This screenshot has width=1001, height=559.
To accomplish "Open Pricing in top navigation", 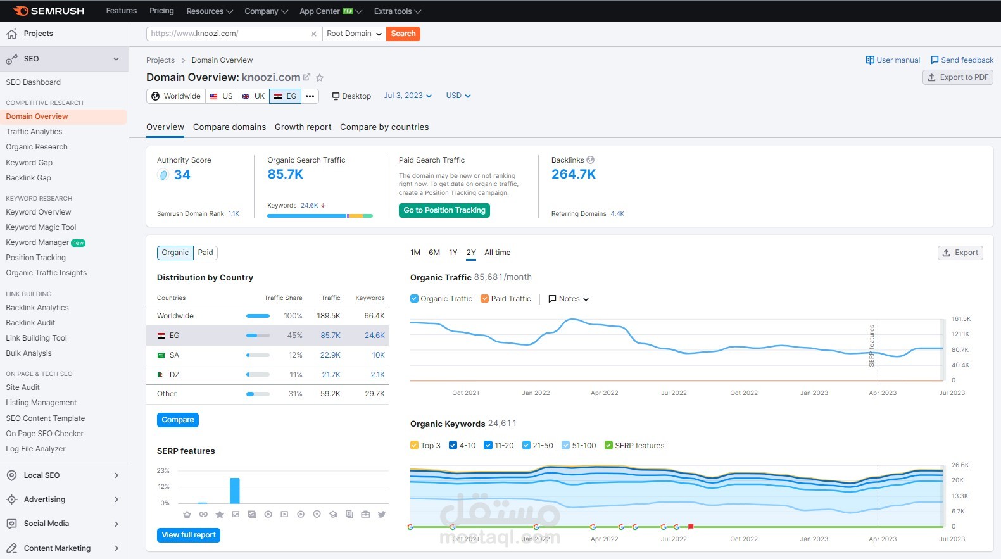I will click(161, 11).
